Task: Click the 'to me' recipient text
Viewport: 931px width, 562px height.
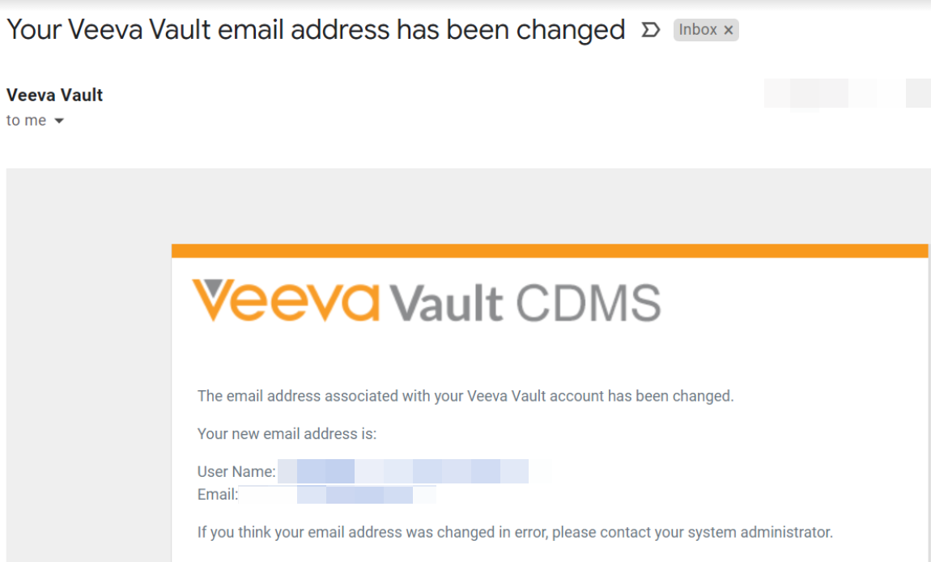Action: 26,121
